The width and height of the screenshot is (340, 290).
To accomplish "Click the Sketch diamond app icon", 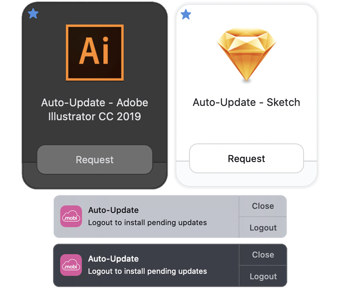I will point(246,55).
